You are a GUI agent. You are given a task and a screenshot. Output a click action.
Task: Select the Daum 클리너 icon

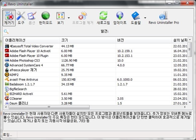[x=7, y=103]
